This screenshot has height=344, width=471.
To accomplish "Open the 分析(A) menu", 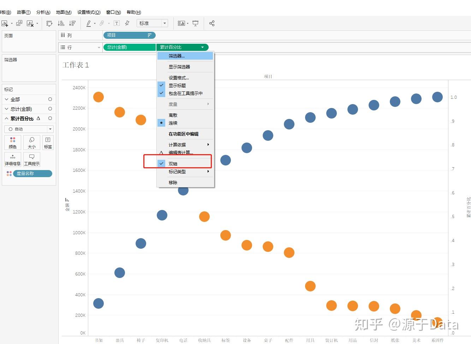I will [43, 12].
